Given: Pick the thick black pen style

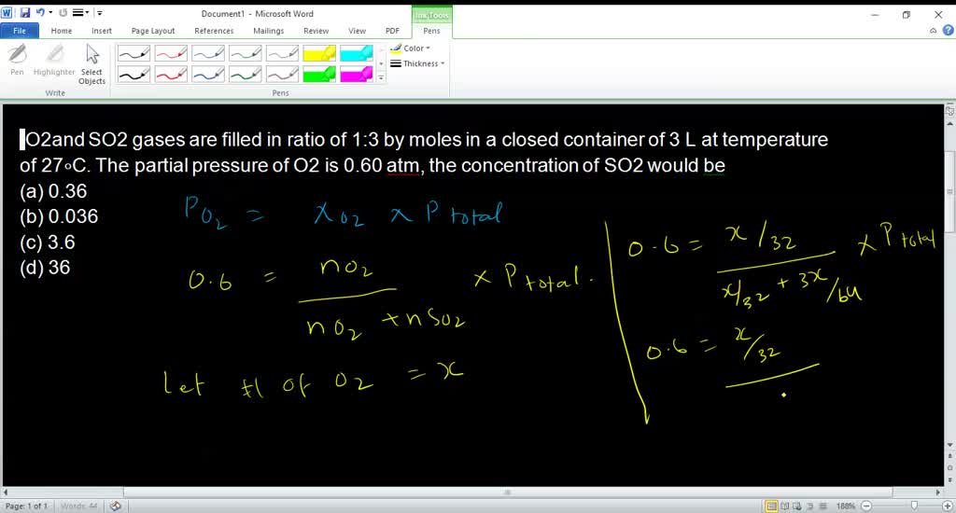Looking at the screenshot, I should click(x=134, y=74).
